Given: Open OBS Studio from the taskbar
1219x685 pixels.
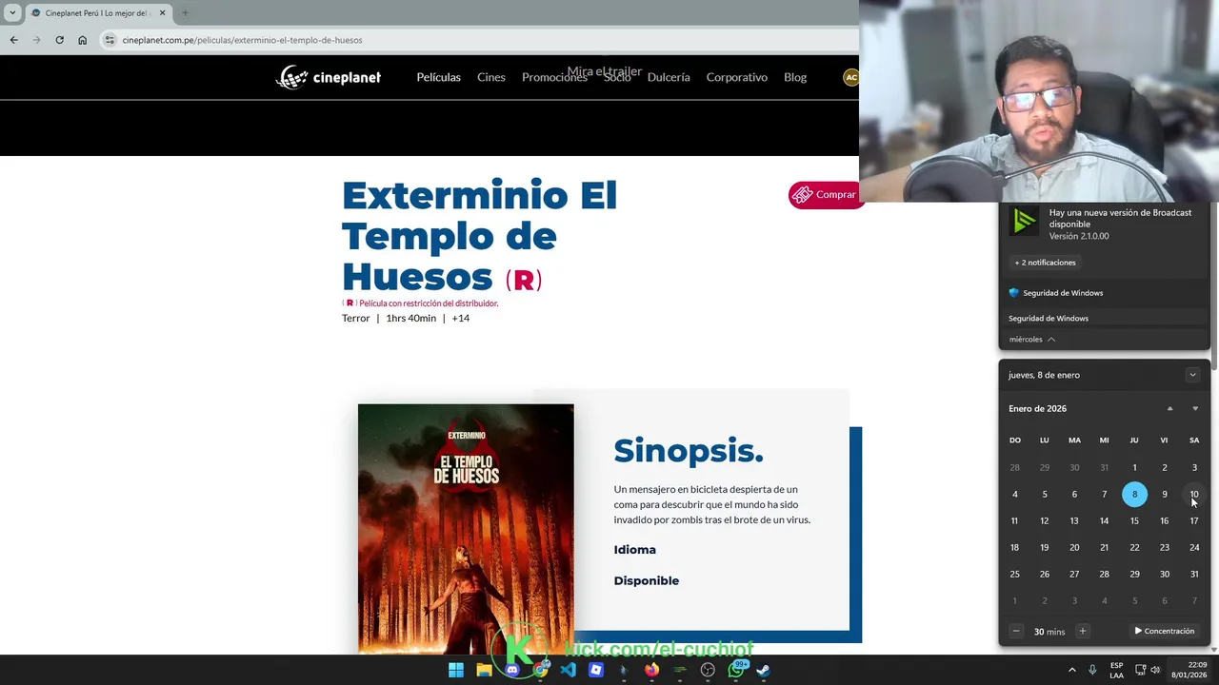Looking at the screenshot, I should (x=708, y=670).
